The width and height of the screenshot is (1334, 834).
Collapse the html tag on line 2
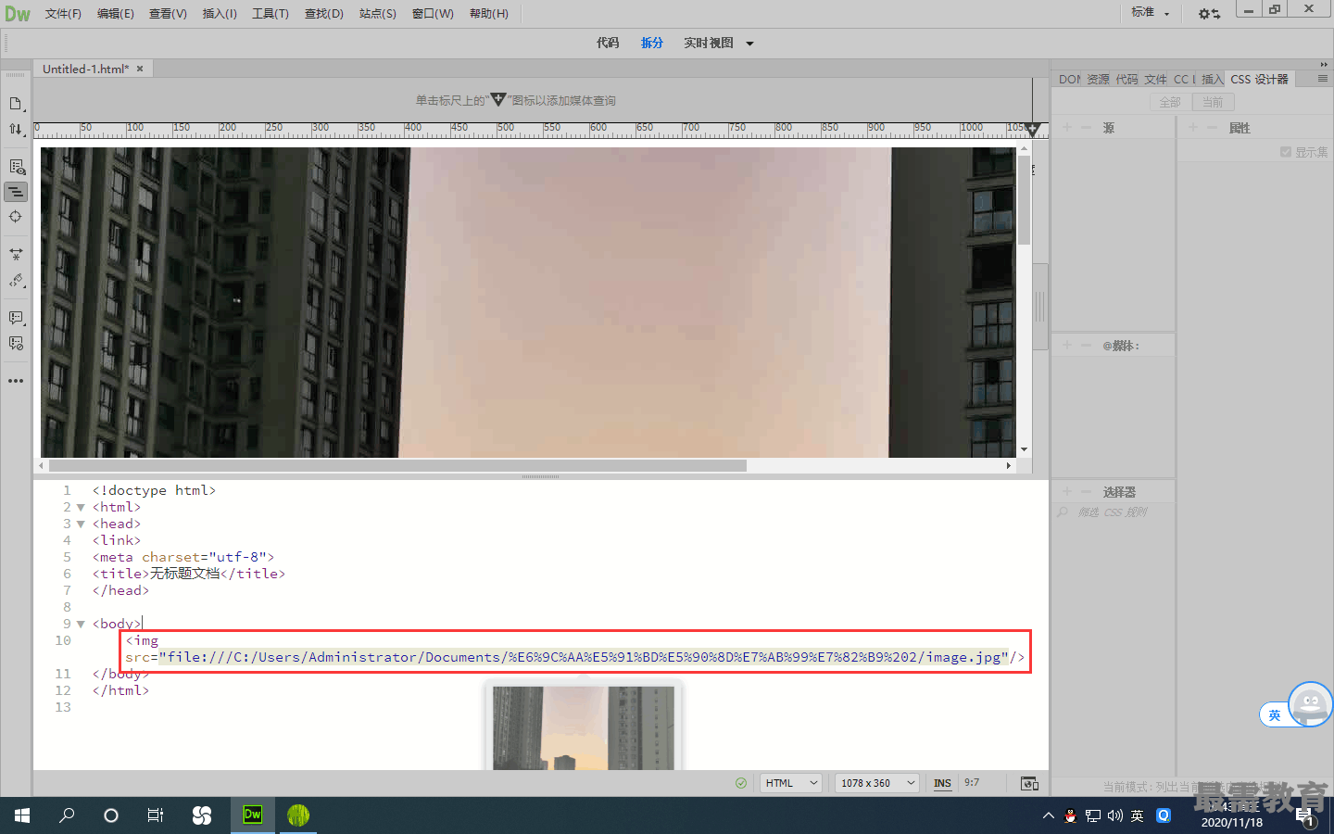point(81,507)
